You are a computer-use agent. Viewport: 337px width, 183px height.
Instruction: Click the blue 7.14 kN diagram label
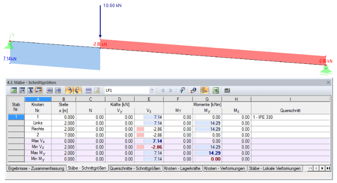tap(10, 58)
